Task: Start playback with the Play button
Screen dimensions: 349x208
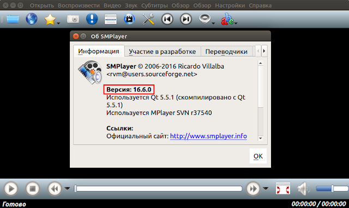Action: [11, 189]
